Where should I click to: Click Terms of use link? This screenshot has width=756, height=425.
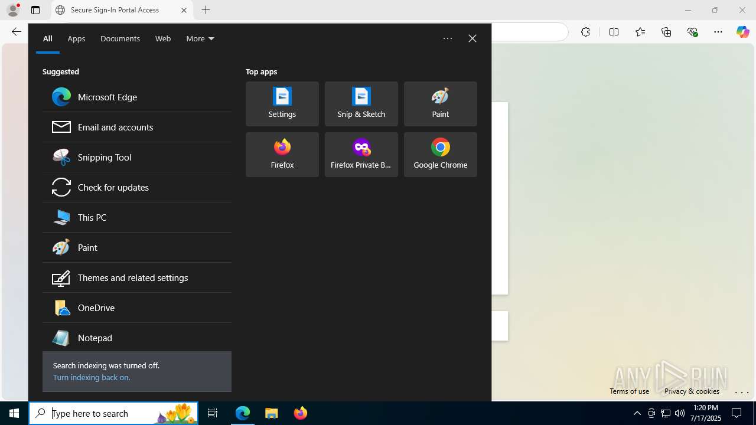(x=629, y=391)
